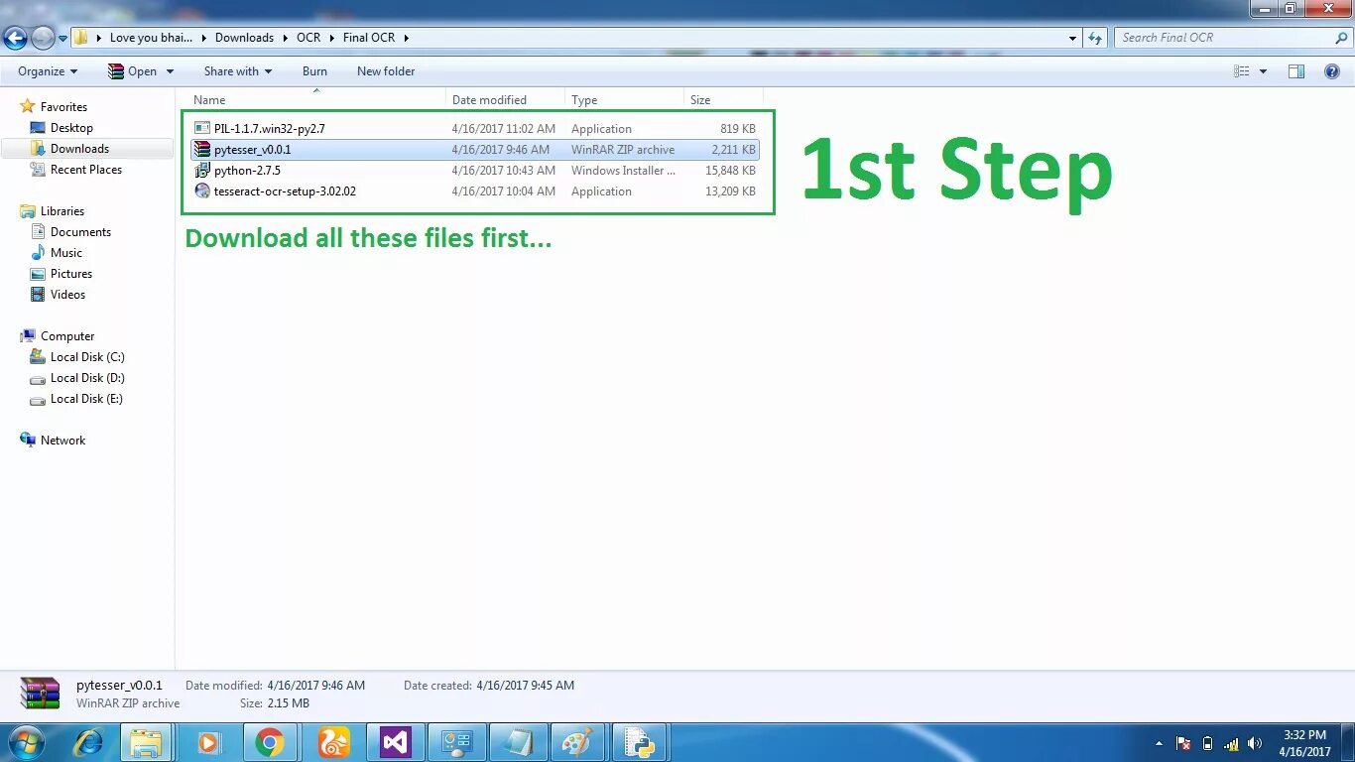This screenshot has height=762, width=1355.
Task: Click the Downloads breadcrumb in address bar
Action: coord(244,38)
